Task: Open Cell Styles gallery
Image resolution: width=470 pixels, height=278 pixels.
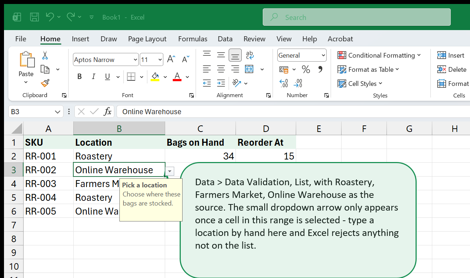Action: click(360, 83)
